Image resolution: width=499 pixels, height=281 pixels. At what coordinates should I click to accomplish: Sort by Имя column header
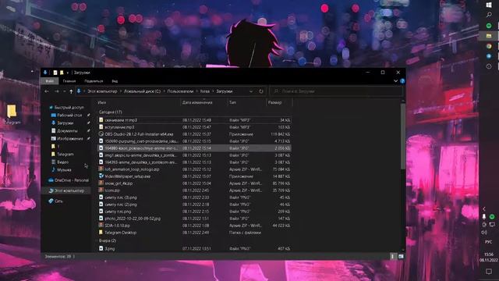click(x=102, y=102)
